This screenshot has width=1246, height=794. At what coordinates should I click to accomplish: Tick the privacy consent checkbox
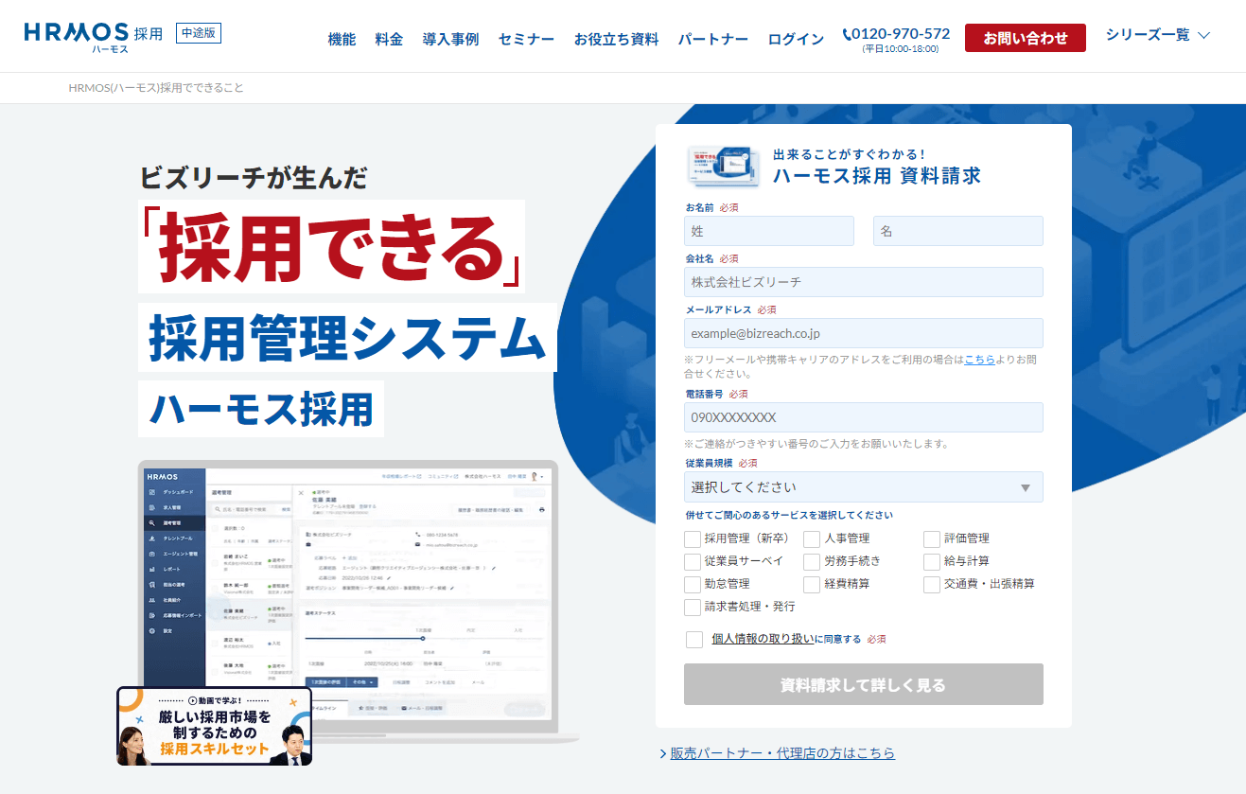[694, 640]
